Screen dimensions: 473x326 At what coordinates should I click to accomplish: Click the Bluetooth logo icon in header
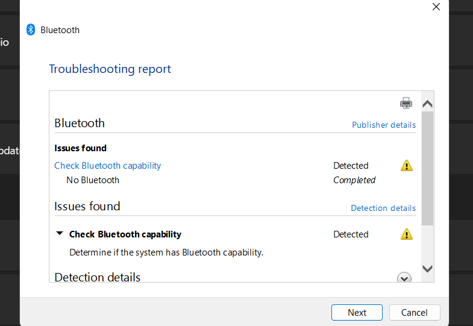tap(31, 30)
